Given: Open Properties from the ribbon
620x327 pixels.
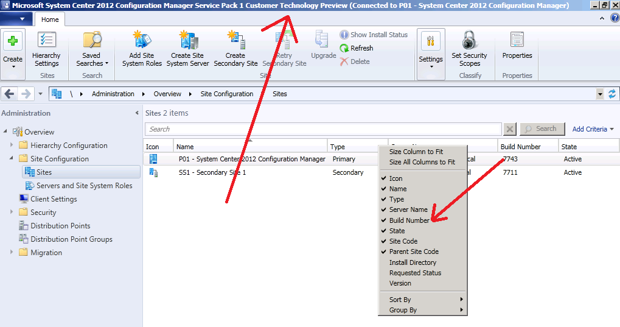Looking at the screenshot, I should point(517,46).
